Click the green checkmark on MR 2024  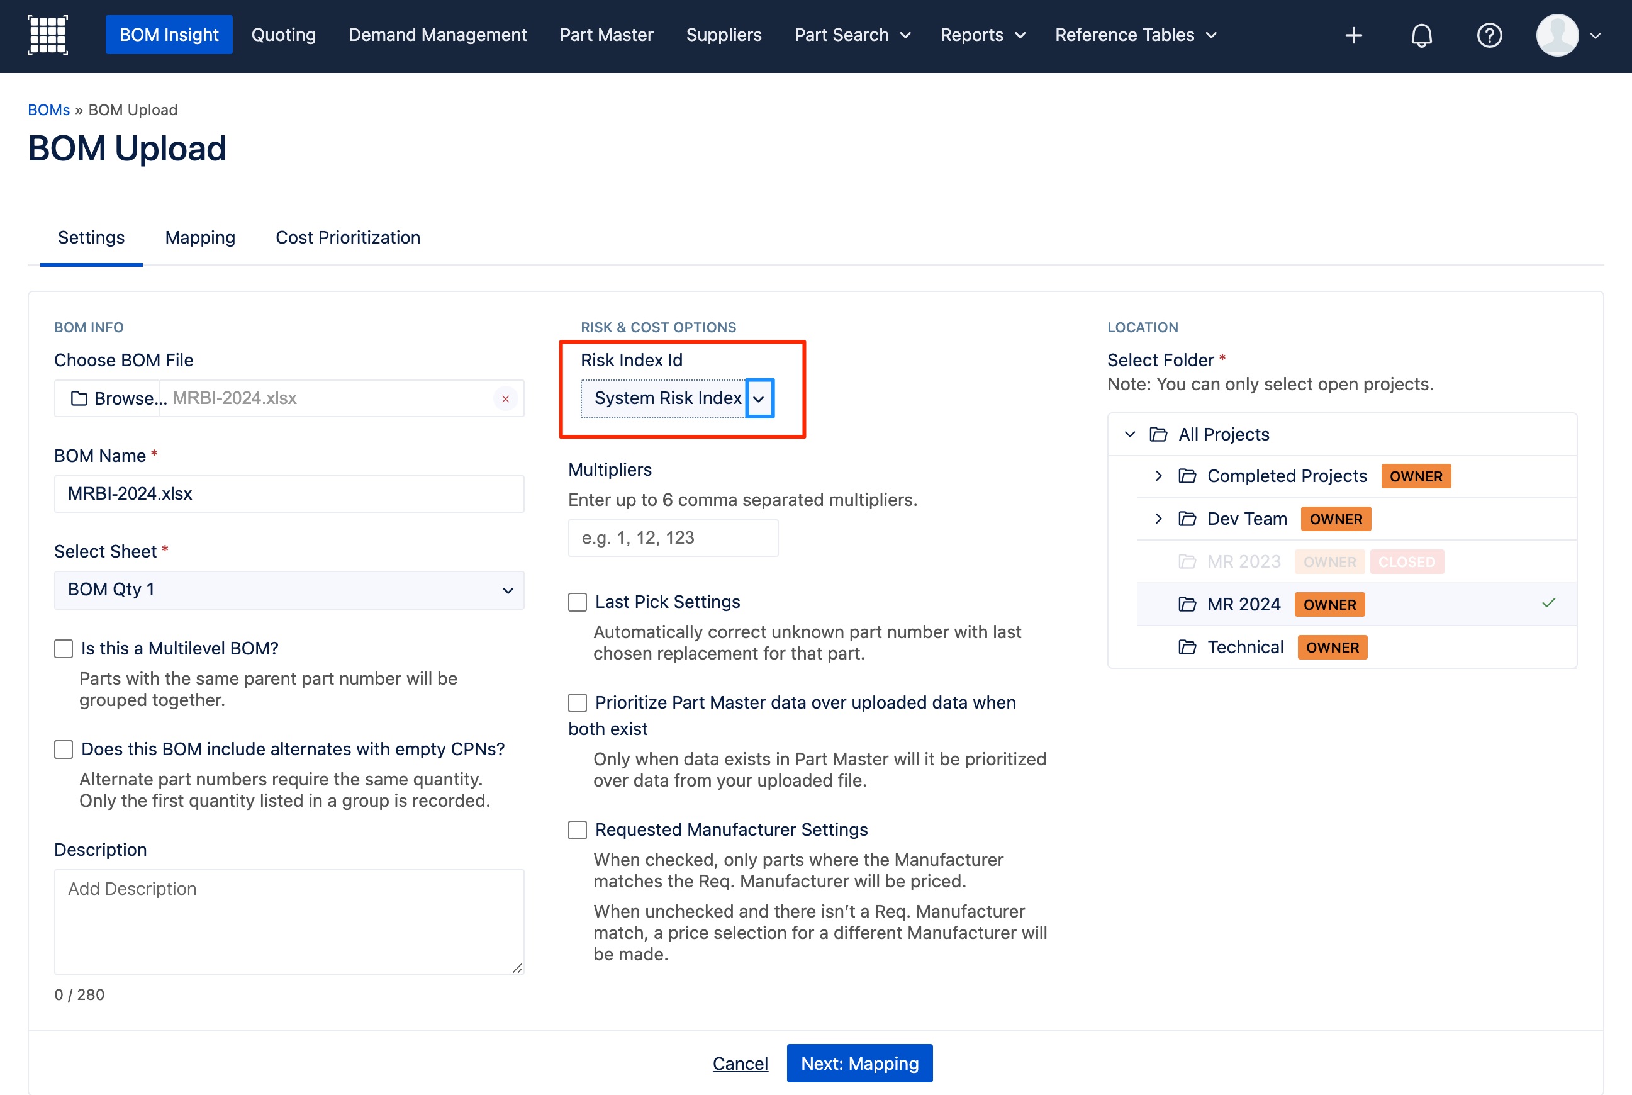[x=1548, y=603]
